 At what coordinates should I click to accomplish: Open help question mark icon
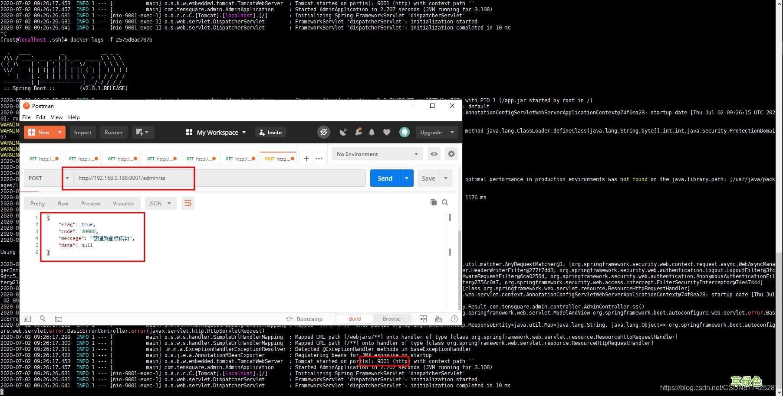pos(454,319)
